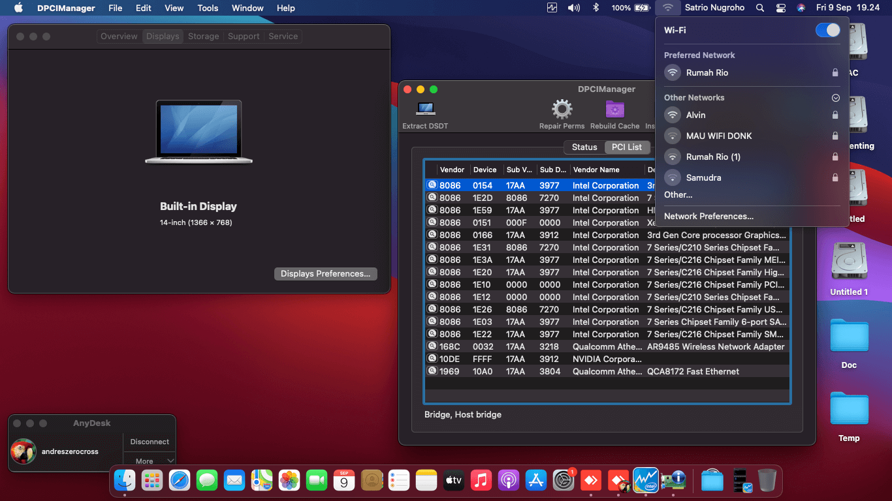Select the NVIDIA Corporation PCI row
This screenshot has height=501, width=892.
pyautogui.click(x=607, y=359)
